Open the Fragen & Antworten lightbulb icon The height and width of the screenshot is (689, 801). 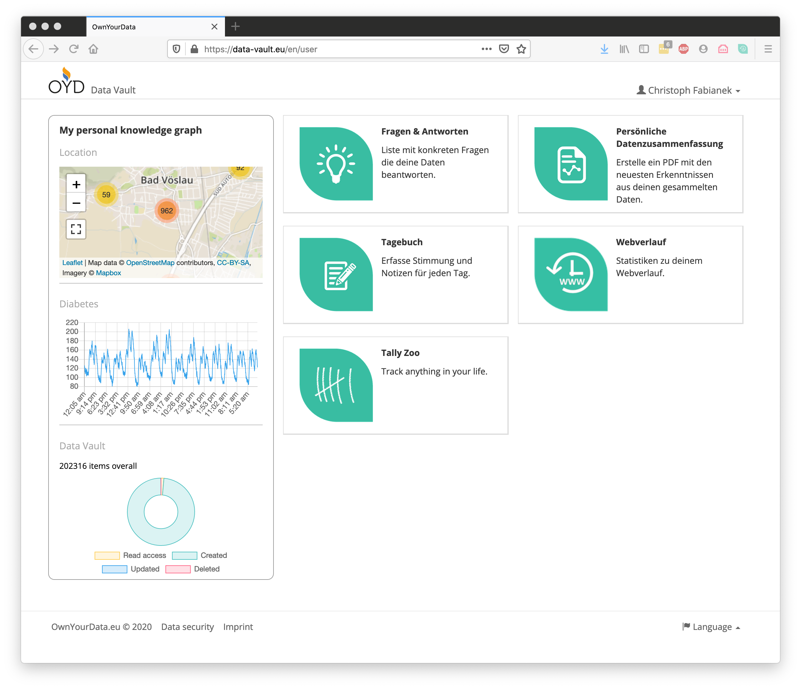click(x=336, y=164)
